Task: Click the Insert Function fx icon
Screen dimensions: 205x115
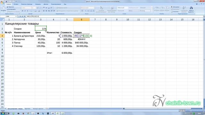Action: pos(25,16)
